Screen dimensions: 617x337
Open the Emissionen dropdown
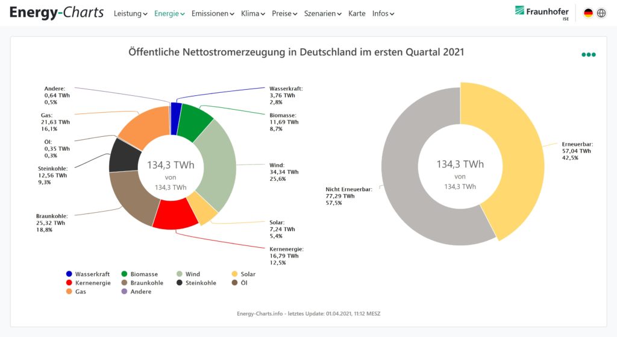(213, 13)
